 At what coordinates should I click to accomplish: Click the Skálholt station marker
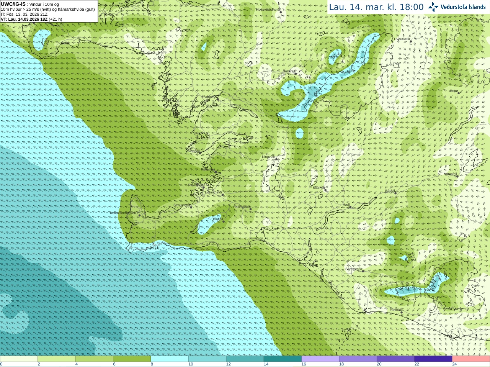[x=325, y=190]
